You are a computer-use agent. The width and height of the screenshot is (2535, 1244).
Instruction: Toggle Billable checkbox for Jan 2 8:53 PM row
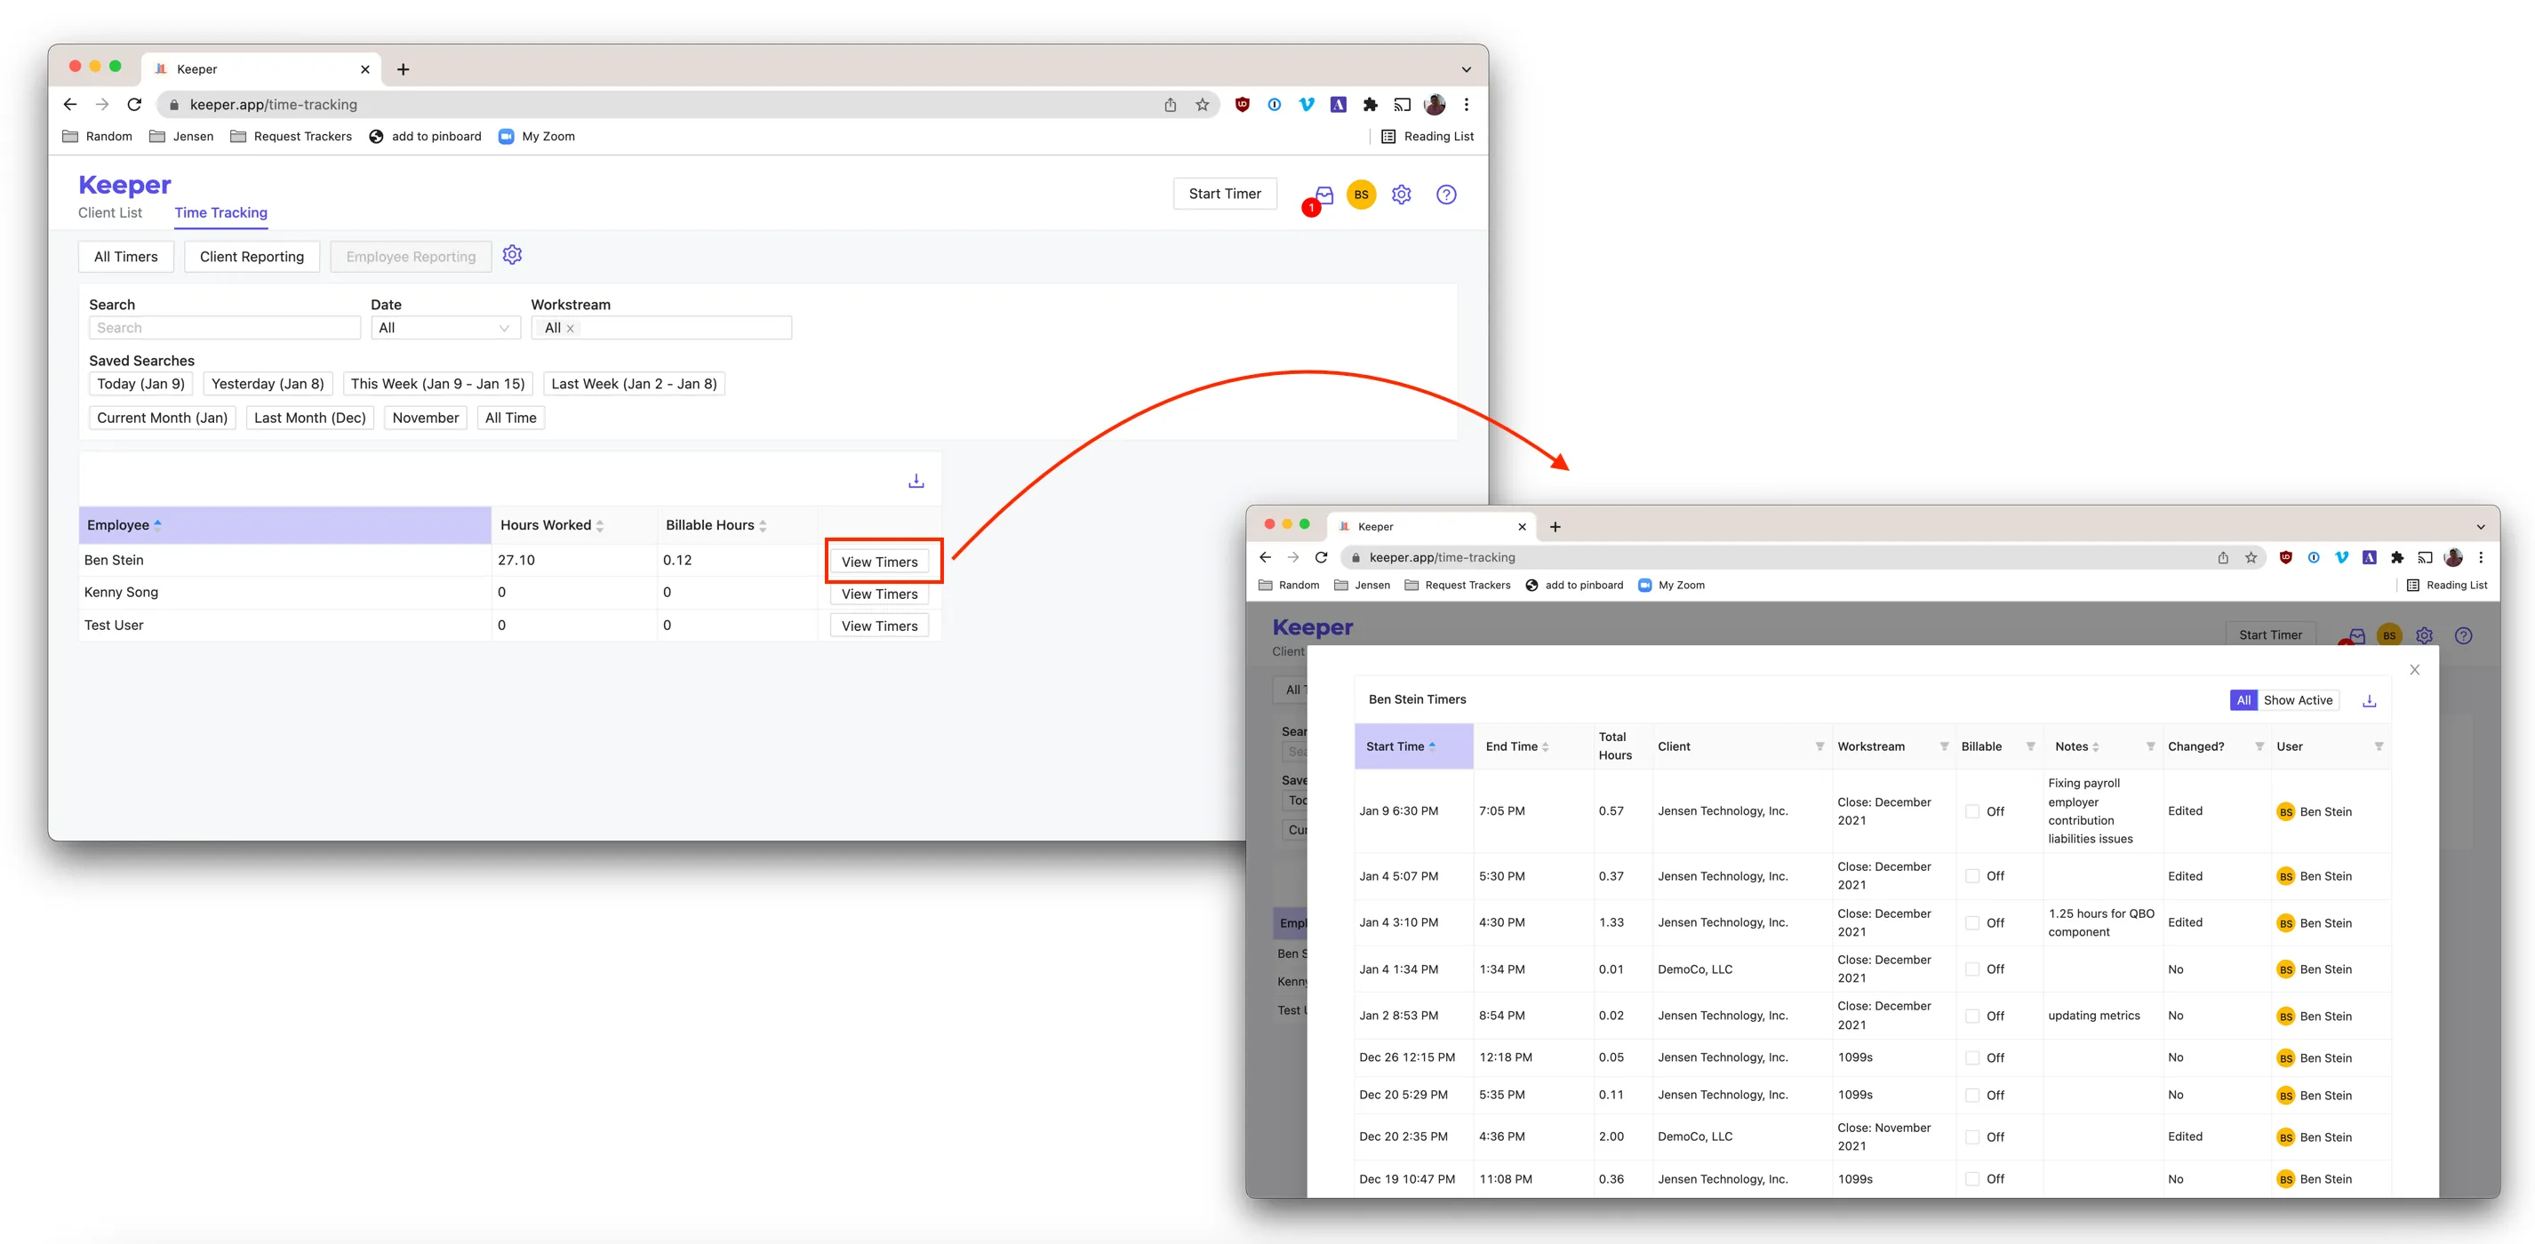pos(1972,1016)
